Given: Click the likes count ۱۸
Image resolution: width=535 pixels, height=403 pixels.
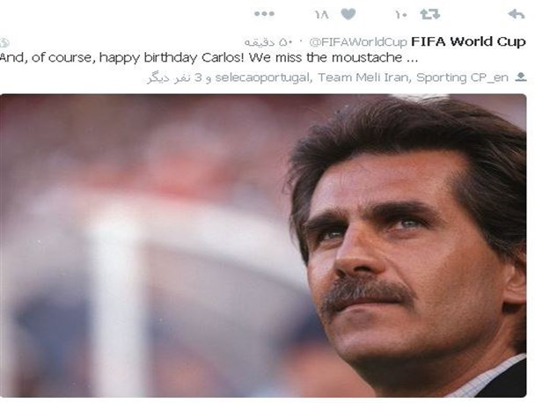Looking at the screenshot, I should 321,15.
